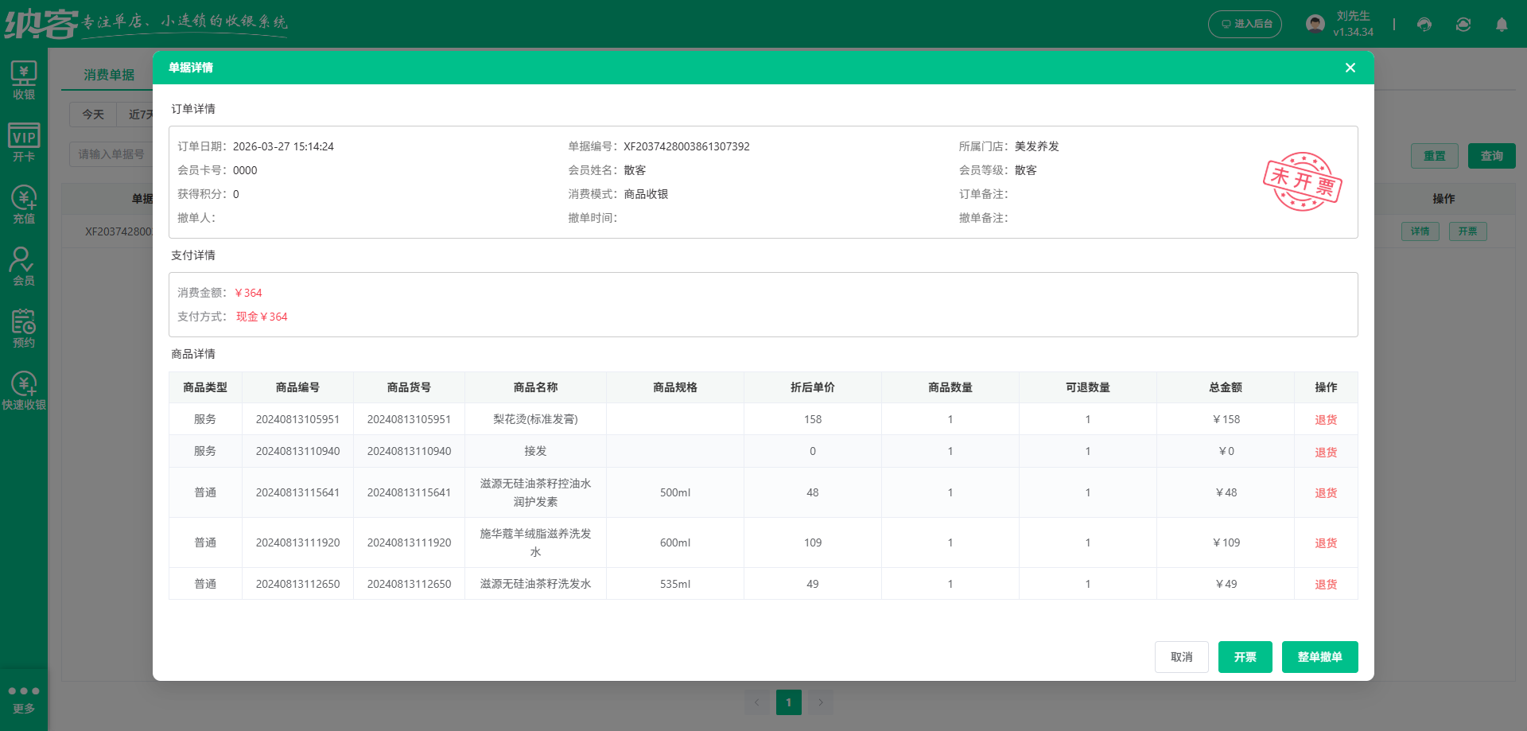Open the 快速收银 quick checkout module

coord(24,389)
